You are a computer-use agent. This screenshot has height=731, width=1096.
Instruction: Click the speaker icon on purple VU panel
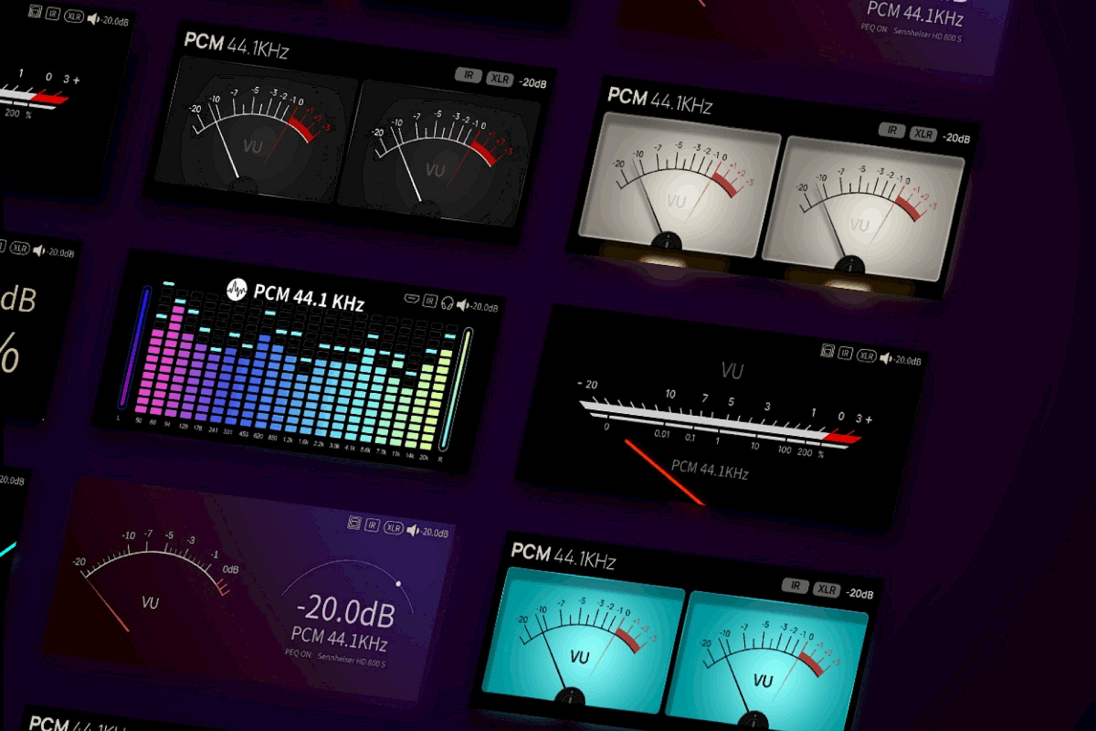pyautogui.click(x=413, y=531)
